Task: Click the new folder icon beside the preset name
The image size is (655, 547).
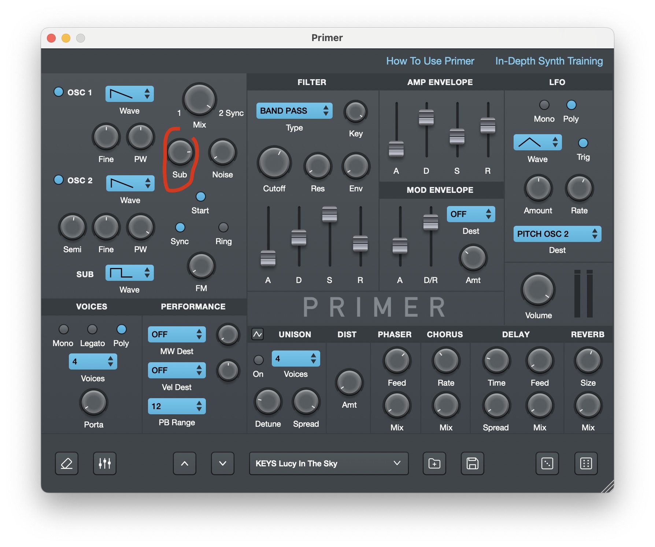Action: point(434,463)
